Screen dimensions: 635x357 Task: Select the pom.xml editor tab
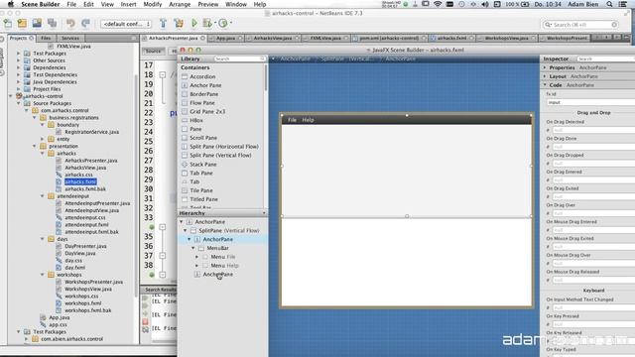click(388, 38)
